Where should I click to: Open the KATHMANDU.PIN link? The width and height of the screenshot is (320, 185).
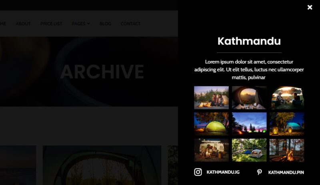[x=286, y=173]
